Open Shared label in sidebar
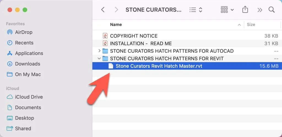 click(23, 128)
